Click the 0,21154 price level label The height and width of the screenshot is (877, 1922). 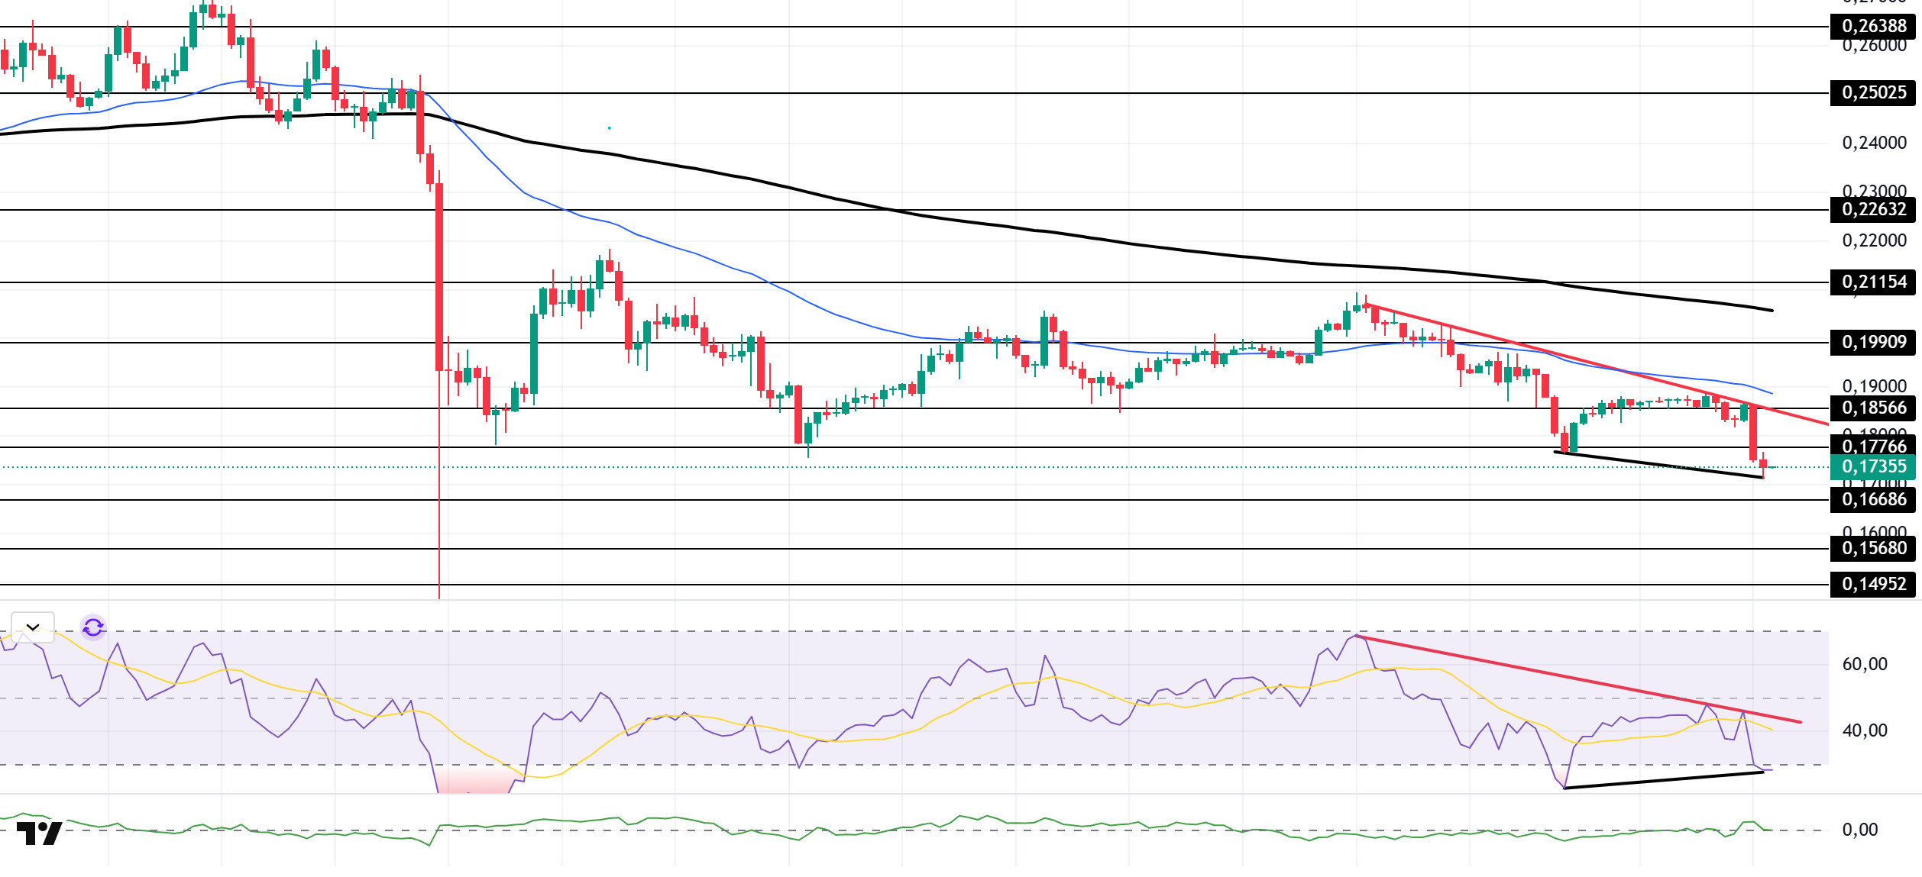pos(1872,282)
